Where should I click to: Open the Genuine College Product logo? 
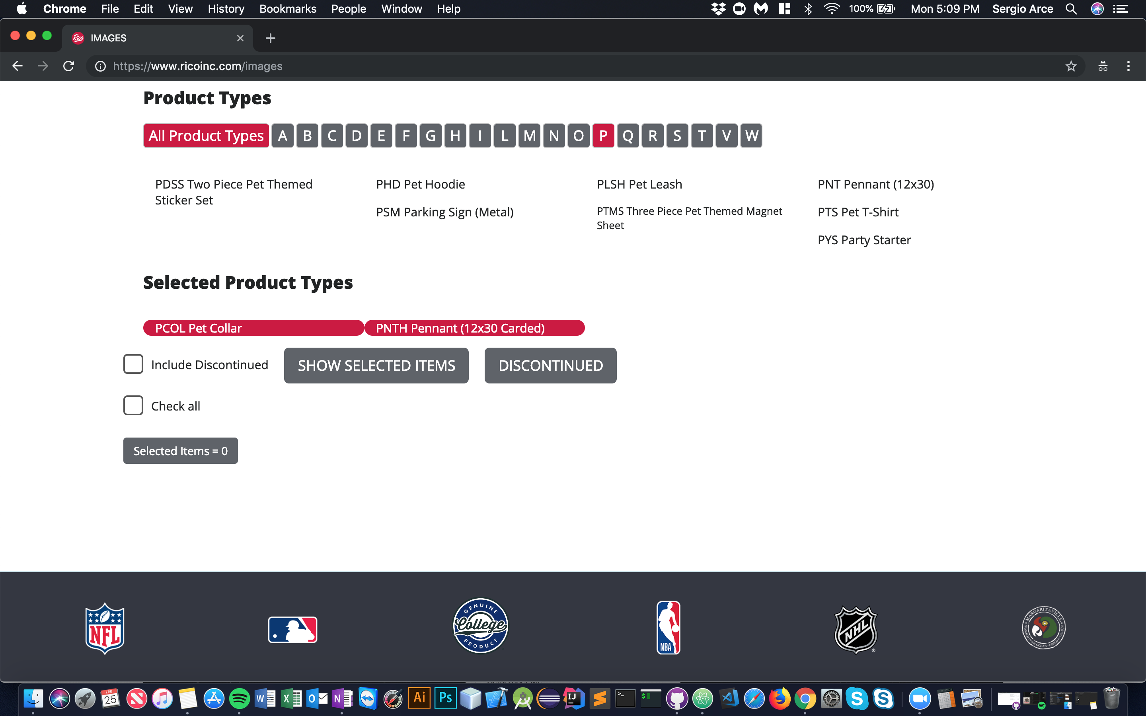tap(480, 626)
